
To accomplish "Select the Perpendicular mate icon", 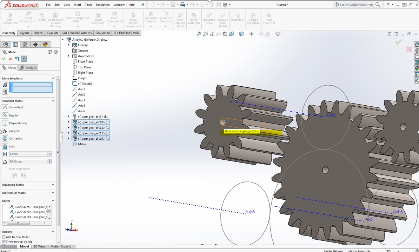I will tap(5, 123).
